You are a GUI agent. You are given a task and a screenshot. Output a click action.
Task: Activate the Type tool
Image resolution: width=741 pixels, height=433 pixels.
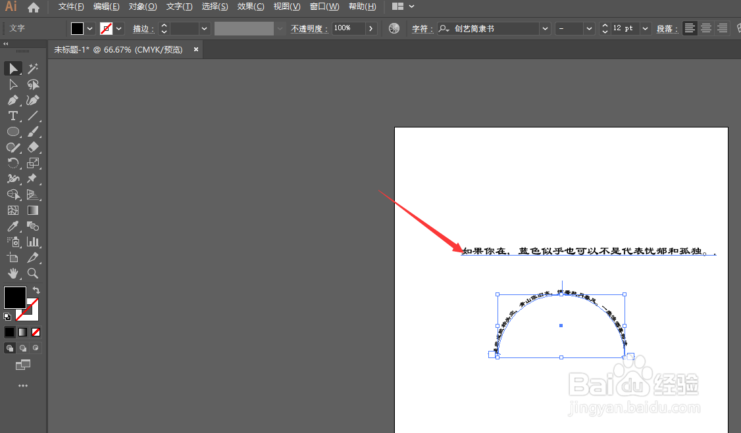(13, 116)
